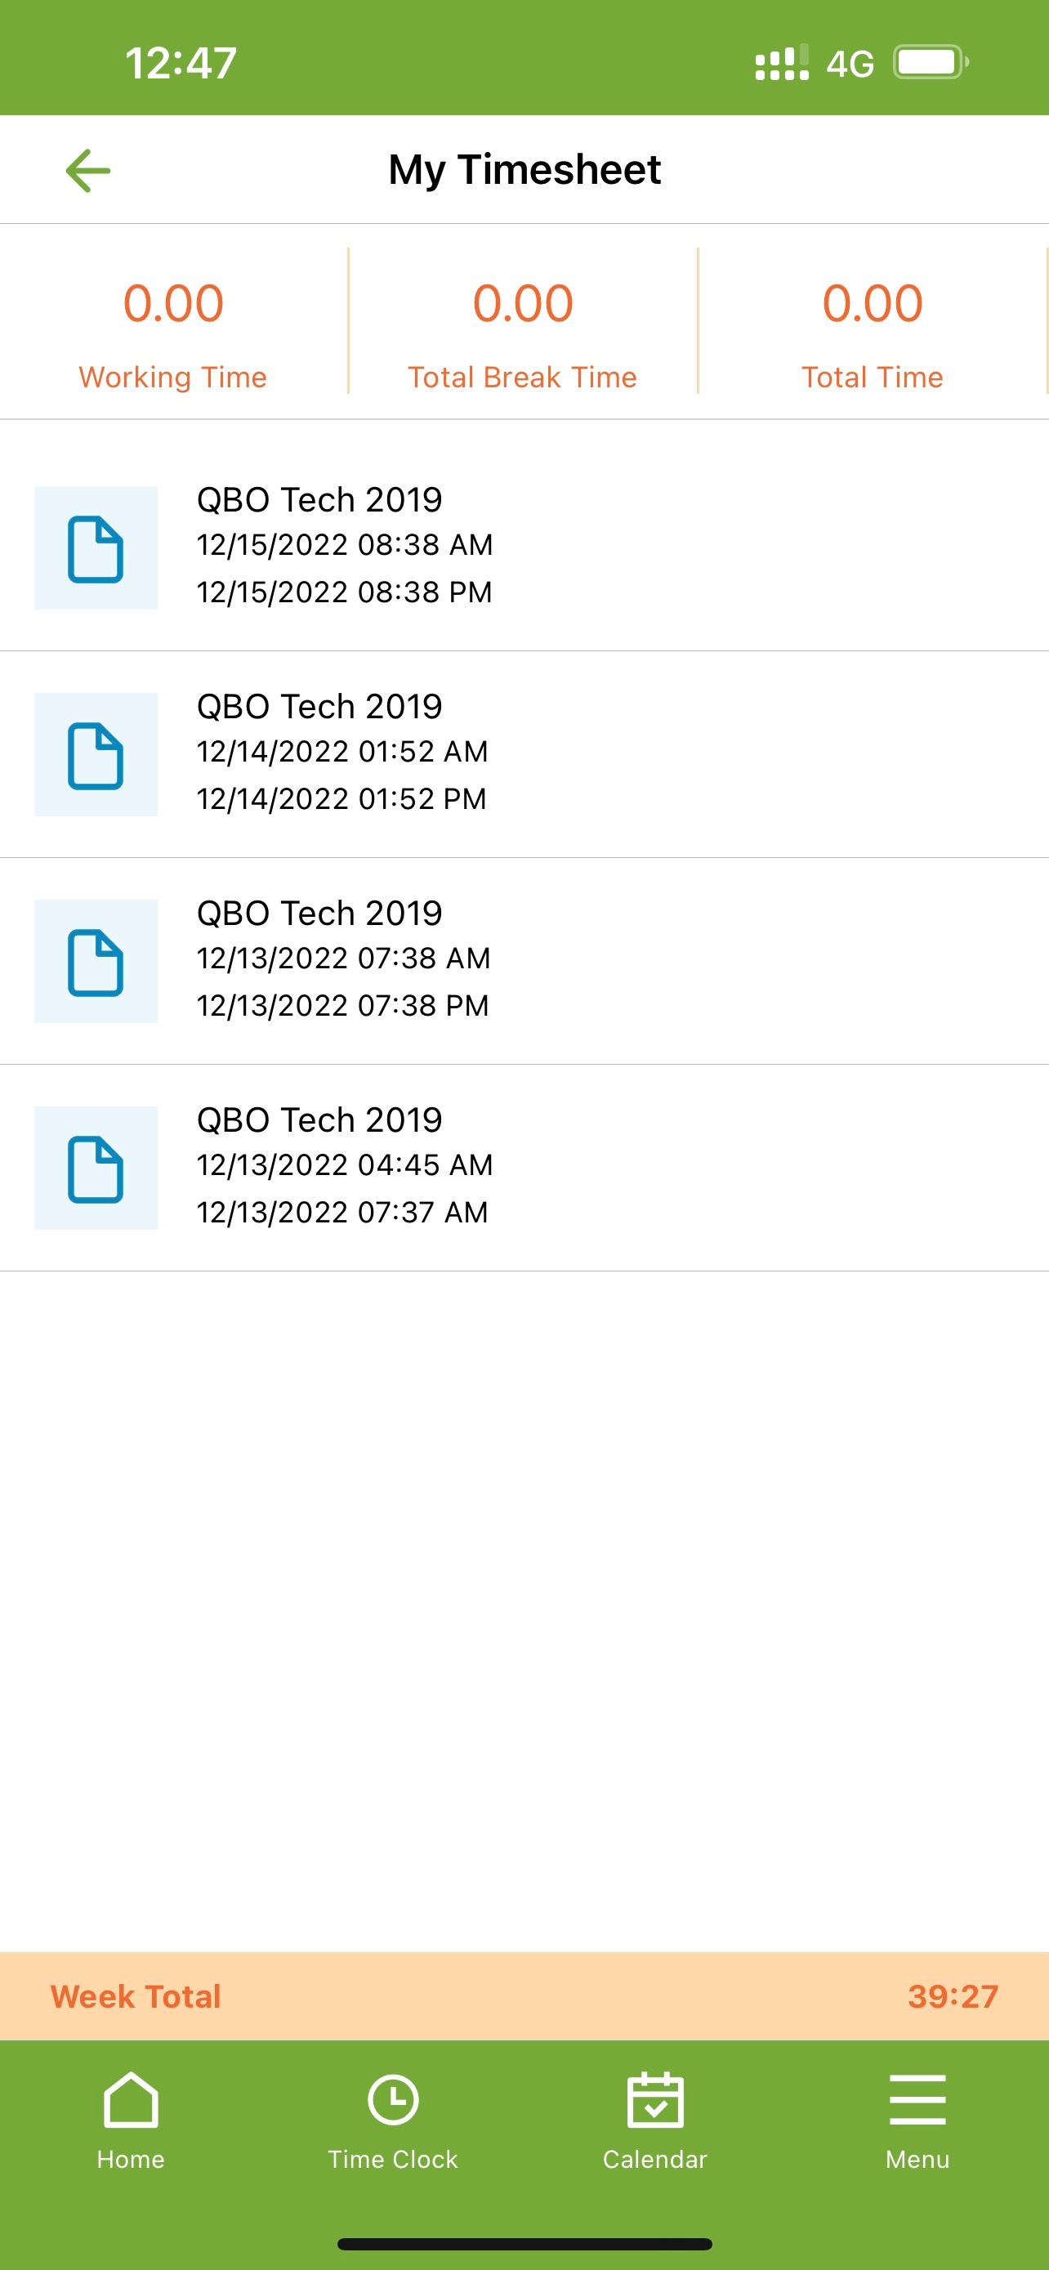
Task: Tap the green back arrow
Action: click(88, 170)
